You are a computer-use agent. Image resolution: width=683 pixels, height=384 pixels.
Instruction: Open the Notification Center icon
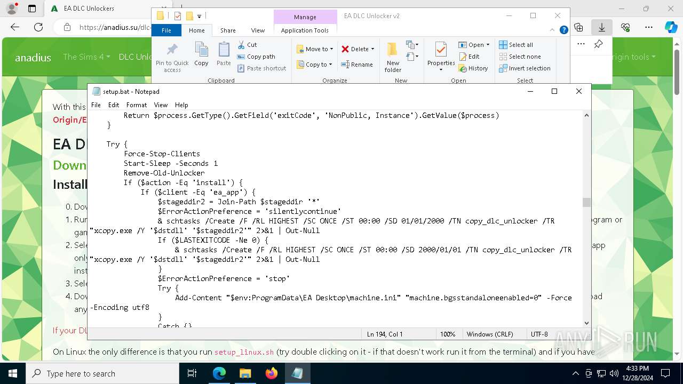pyautogui.click(x=665, y=373)
